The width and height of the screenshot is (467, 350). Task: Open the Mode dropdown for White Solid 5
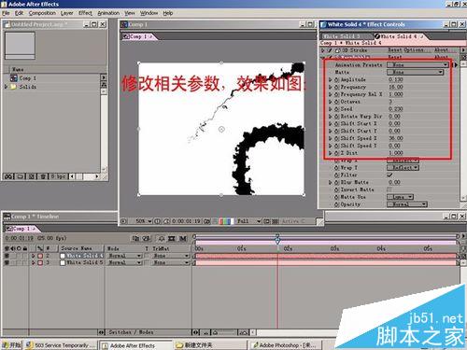point(125,262)
